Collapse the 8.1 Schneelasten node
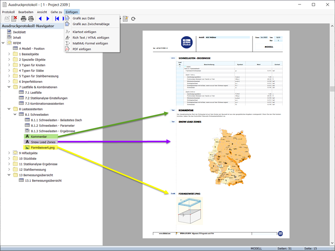Image resolution: width=335 pixels, height=251 pixels. (15, 114)
